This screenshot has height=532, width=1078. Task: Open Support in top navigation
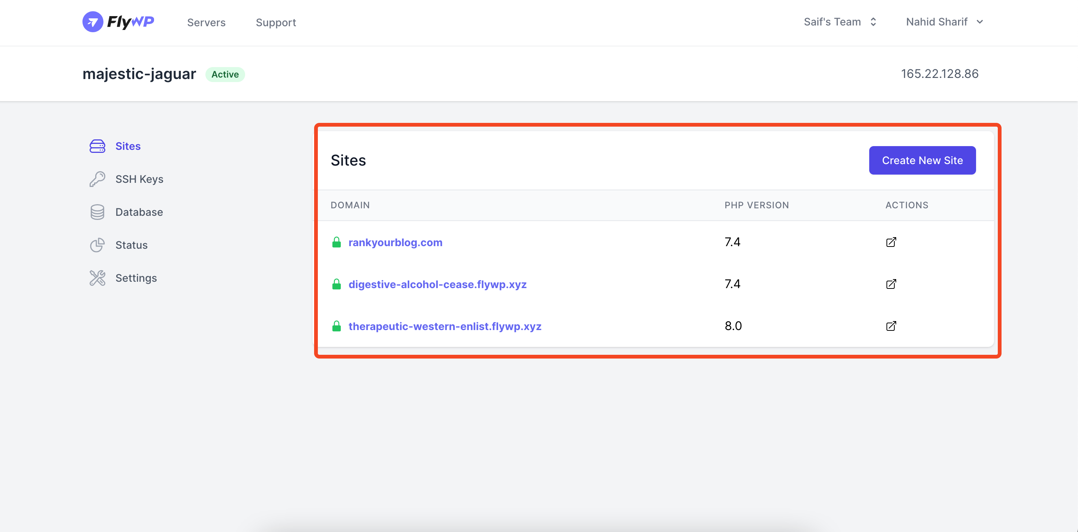point(276,22)
